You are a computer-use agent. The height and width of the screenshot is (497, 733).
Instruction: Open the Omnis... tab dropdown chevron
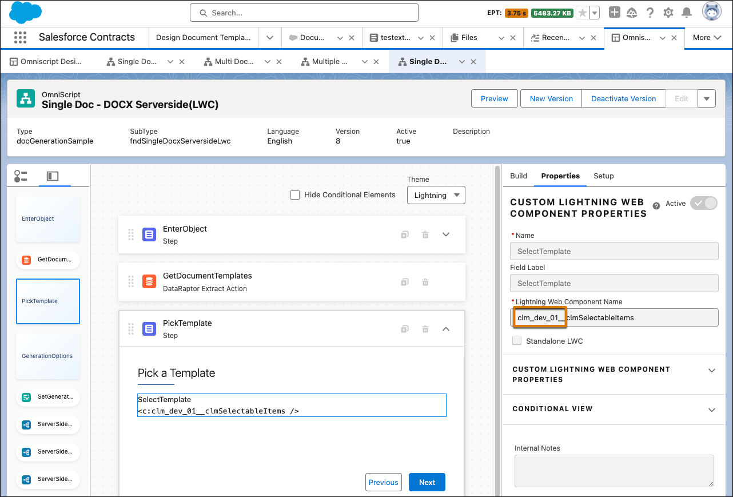point(663,38)
